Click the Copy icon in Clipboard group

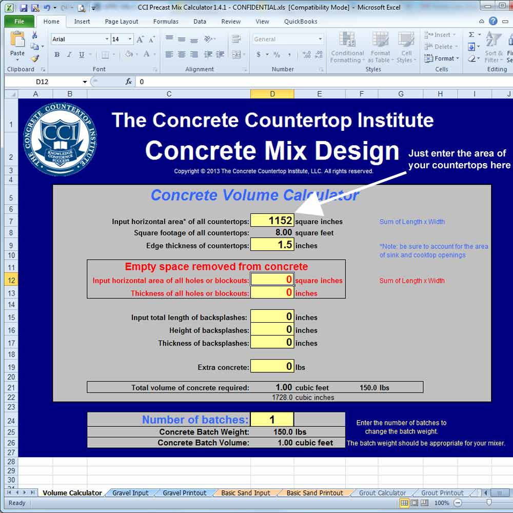click(34, 47)
